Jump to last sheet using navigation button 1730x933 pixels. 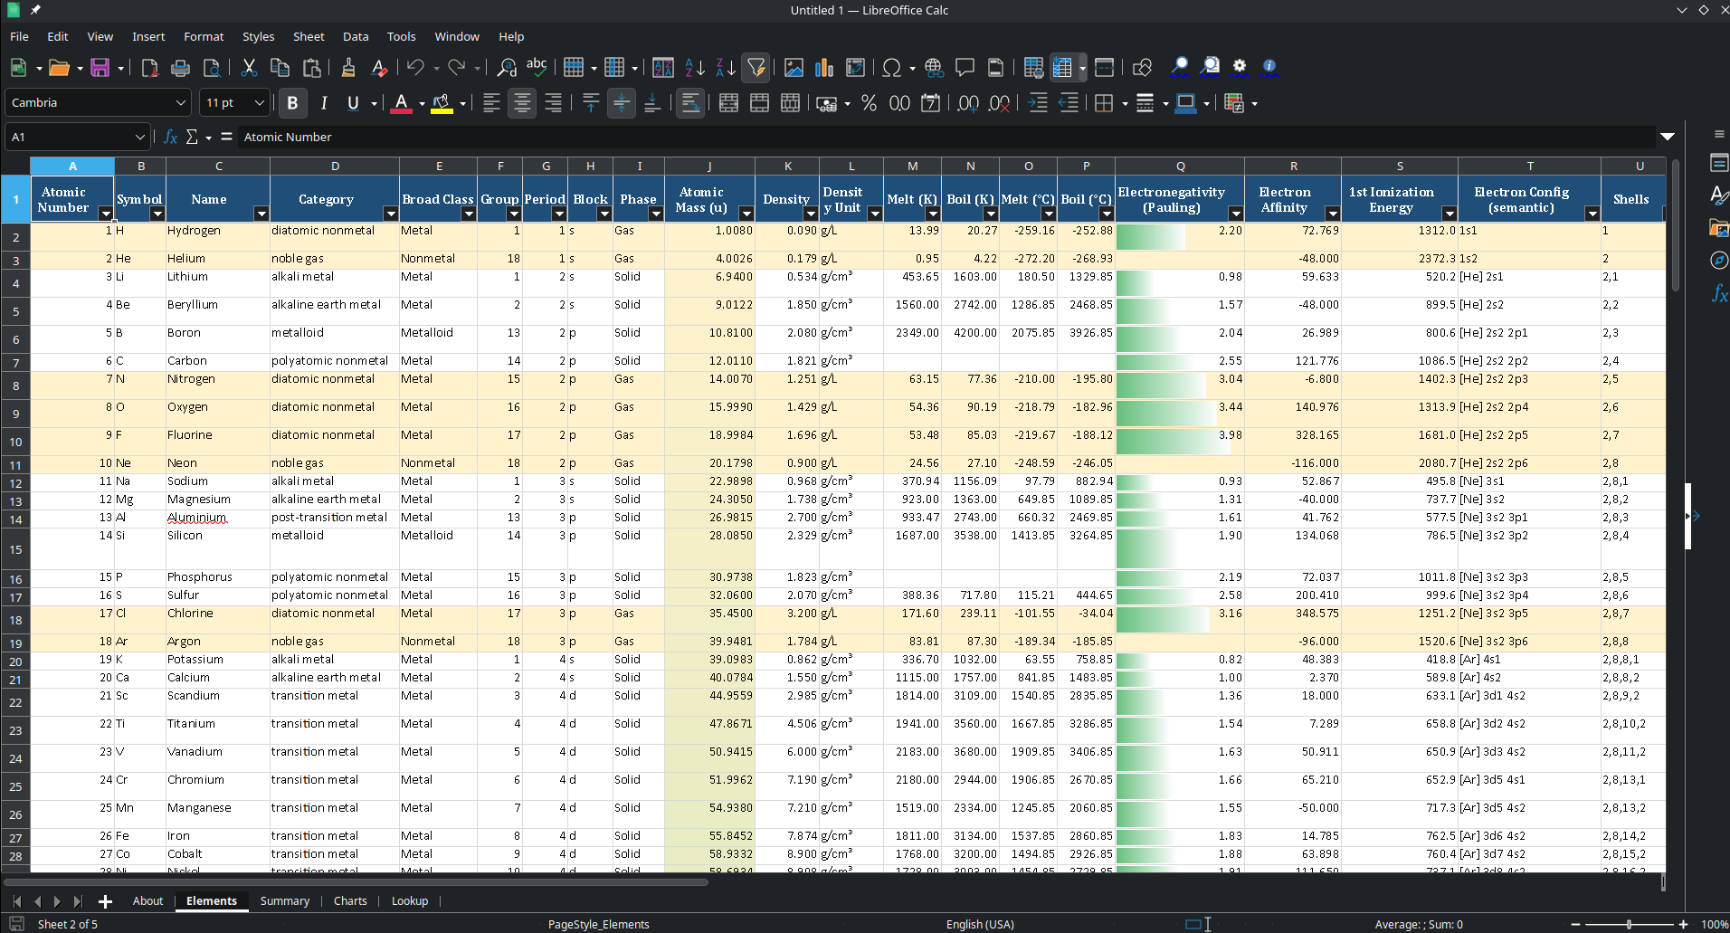tap(76, 901)
